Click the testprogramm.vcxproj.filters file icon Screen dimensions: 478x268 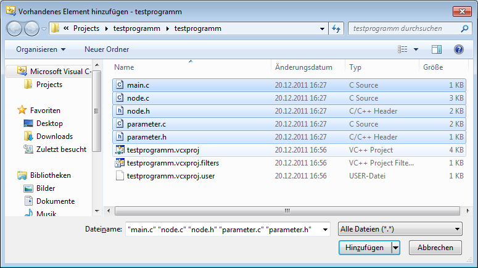pos(120,163)
